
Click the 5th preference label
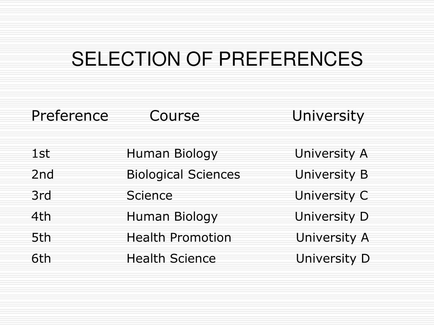pos(41,238)
